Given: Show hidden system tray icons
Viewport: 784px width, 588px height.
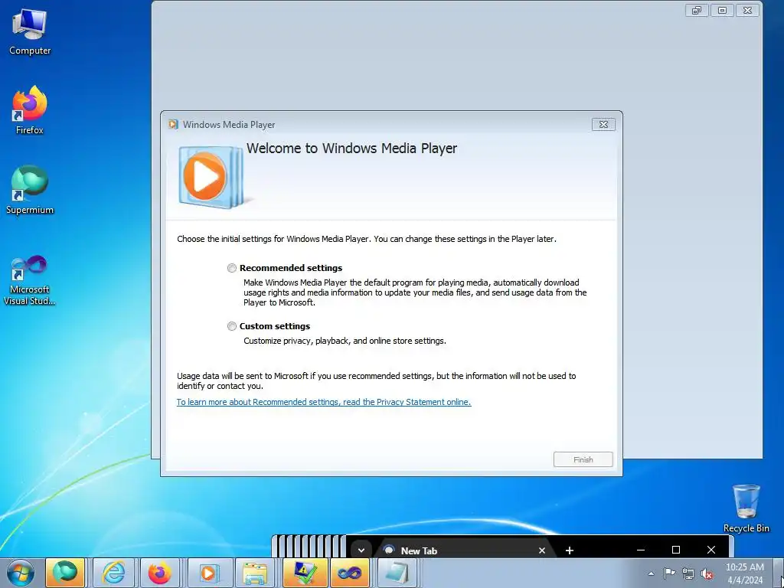Looking at the screenshot, I should pyautogui.click(x=651, y=573).
